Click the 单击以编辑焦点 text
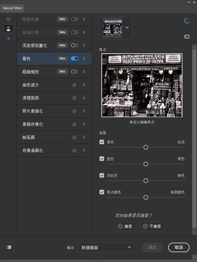The height and width of the screenshot is (262, 197). coord(142,122)
